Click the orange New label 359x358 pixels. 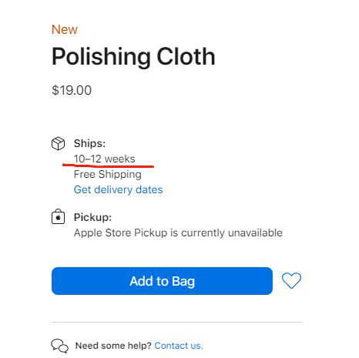point(65,29)
